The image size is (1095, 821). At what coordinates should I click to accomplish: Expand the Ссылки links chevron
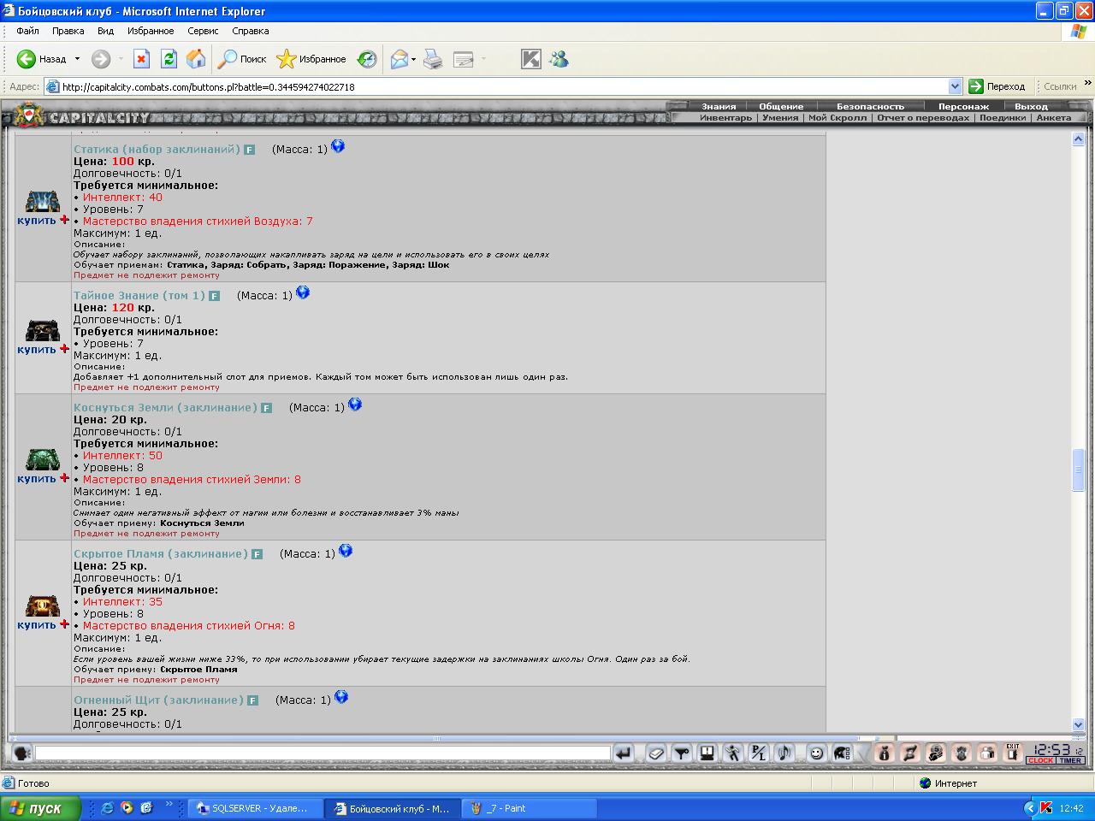1088,84
